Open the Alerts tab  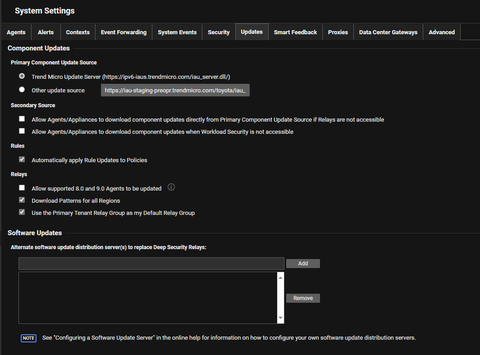(46, 32)
